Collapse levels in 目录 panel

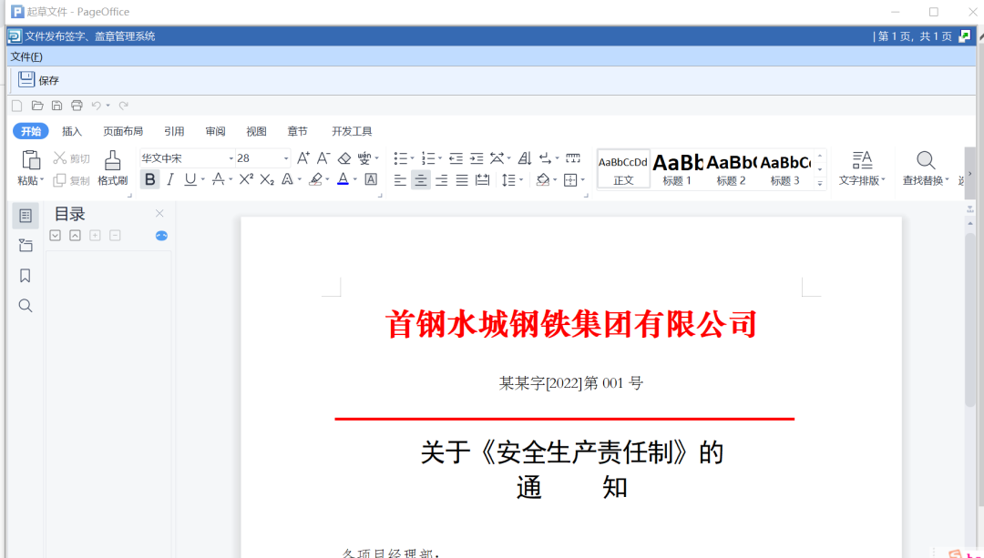tap(75, 236)
